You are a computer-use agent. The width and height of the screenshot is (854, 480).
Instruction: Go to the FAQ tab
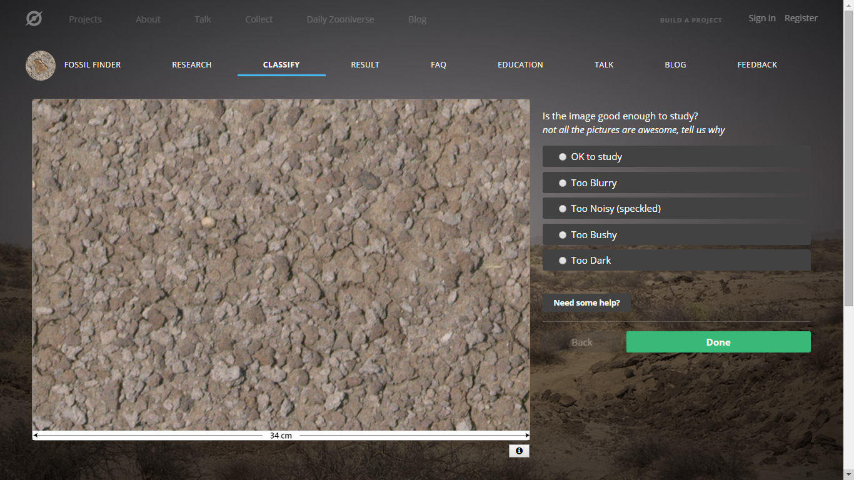438,65
